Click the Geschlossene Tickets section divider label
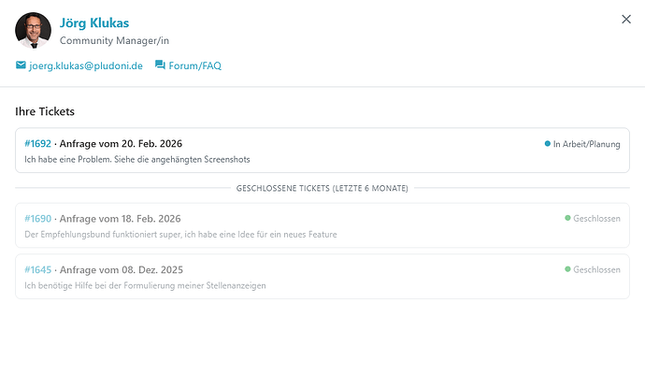This screenshot has height=375, width=645. pos(322,188)
